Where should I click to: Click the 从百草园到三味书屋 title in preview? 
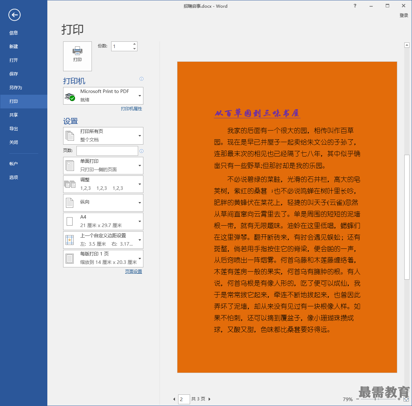[257, 113]
